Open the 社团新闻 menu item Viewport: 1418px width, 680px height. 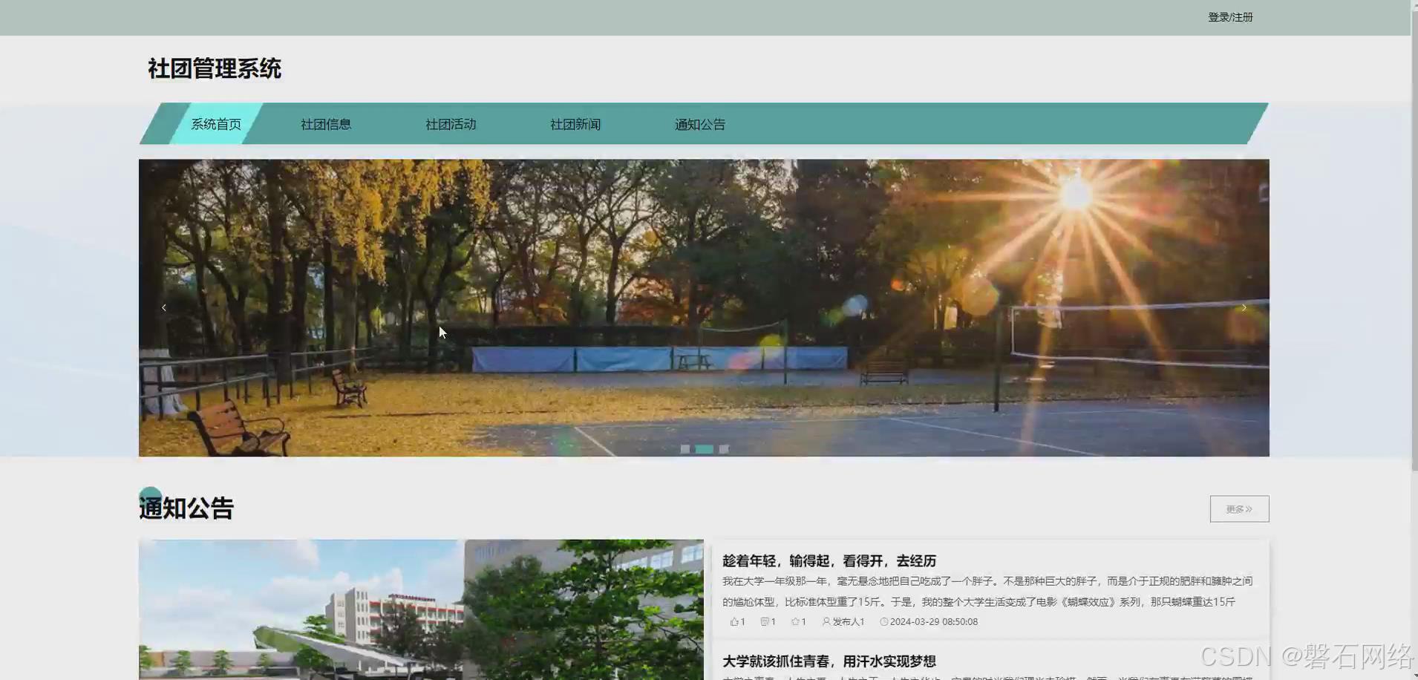point(575,124)
